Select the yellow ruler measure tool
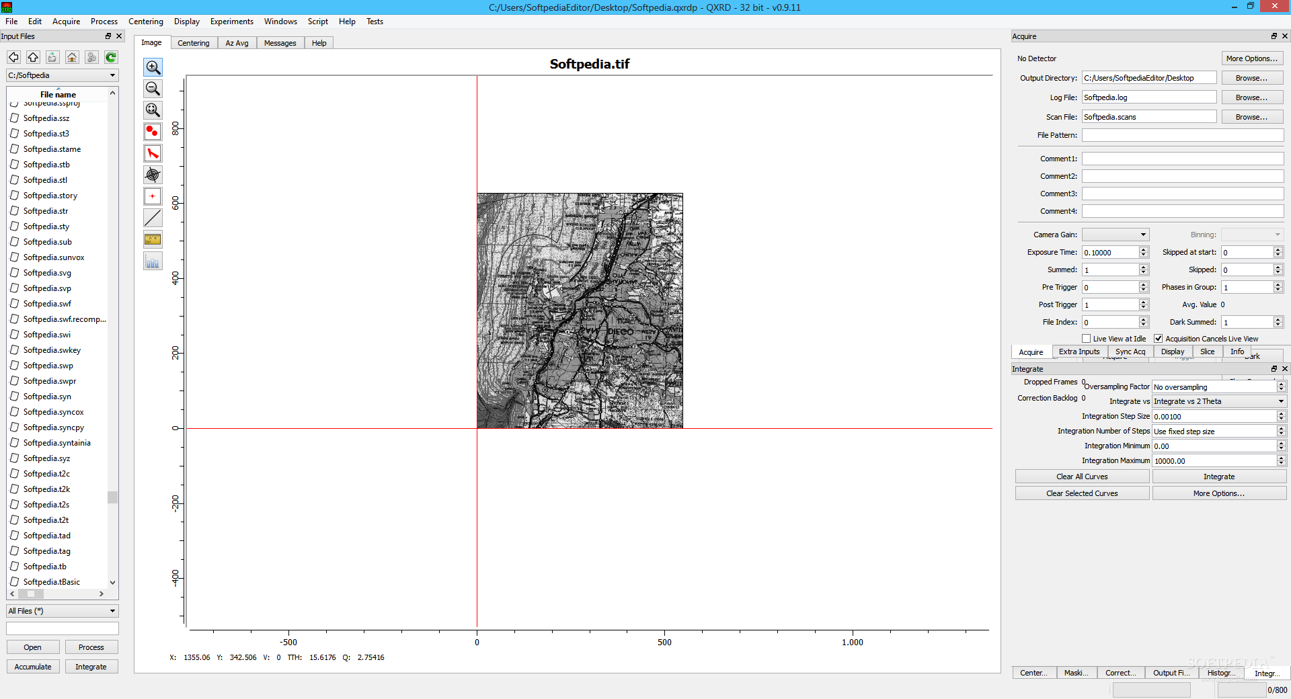 click(153, 239)
